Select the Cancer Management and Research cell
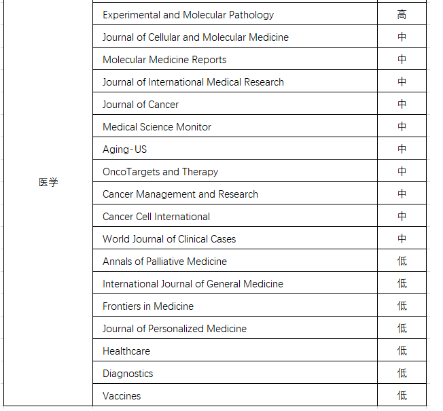 tap(235, 193)
